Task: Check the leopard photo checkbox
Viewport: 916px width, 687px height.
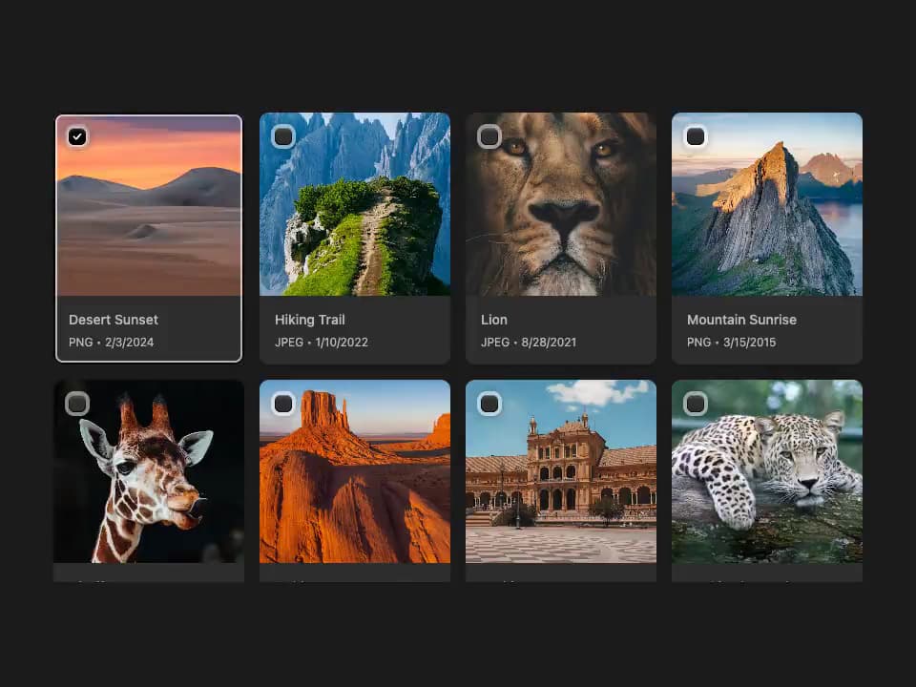Action: [x=696, y=404]
